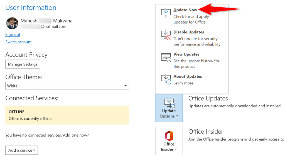This screenshot has width=285, height=155.
Task: Select the View Updates menu entry
Action: coord(186,54)
